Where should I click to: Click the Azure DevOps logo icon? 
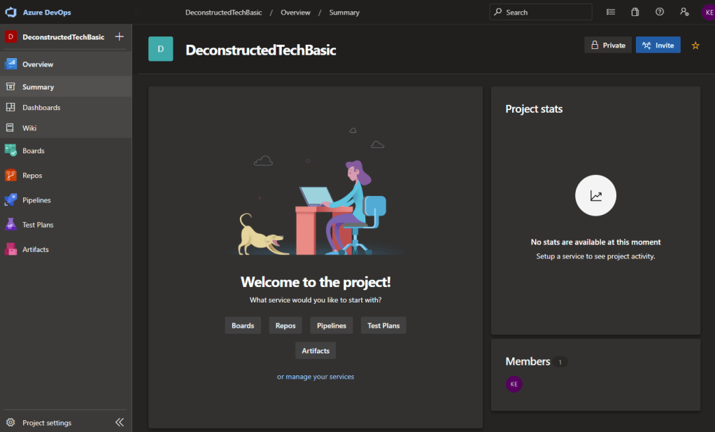coord(10,13)
